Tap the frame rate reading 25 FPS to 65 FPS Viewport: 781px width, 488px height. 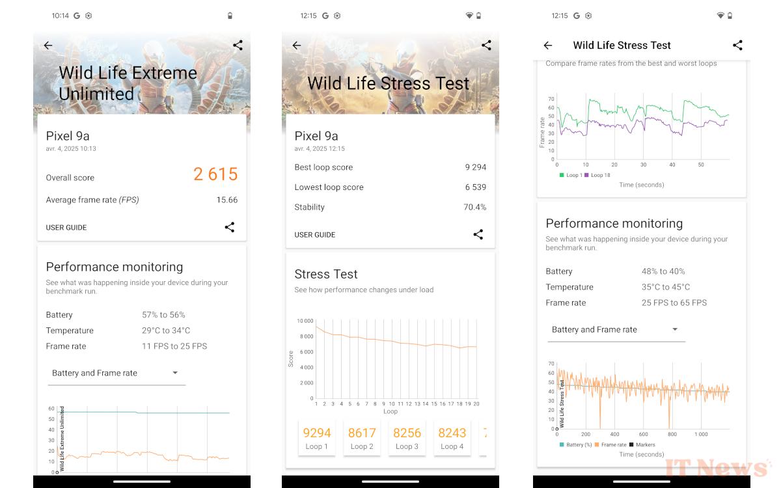pyautogui.click(x=674, y=303)
